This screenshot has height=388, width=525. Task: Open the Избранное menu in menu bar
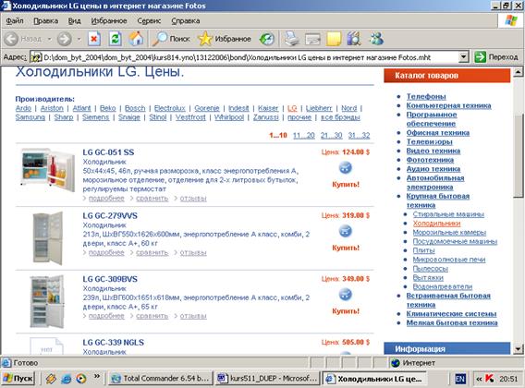point(109,20)
